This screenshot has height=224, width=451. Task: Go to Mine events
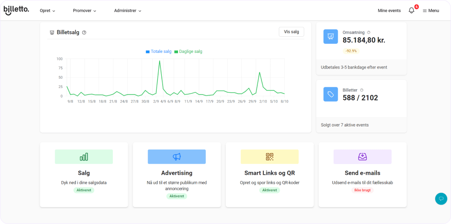click(389, 11)
